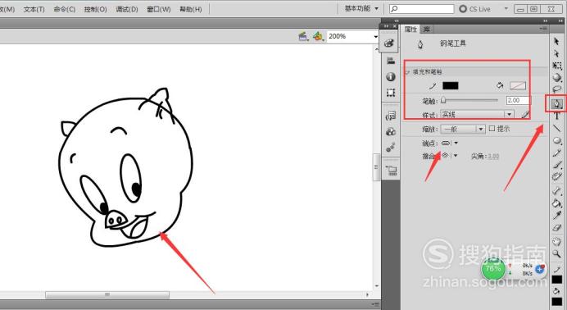Viewport: 567px width, 310px height.
Task: Open the 命令(C) menu
Action: tap(65, 9)
